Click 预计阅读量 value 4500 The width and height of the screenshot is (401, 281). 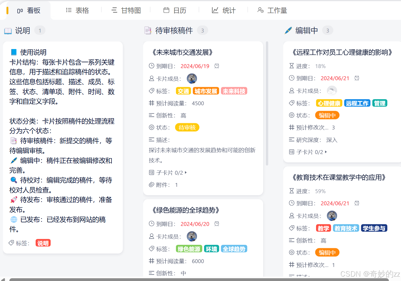click(x=198, y=103)
